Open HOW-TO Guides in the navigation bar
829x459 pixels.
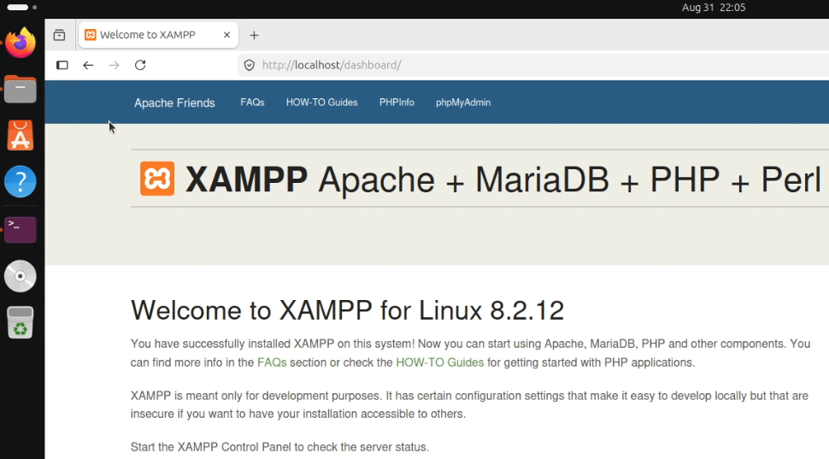[x=321, y=103]
